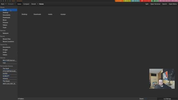Screen dimensions: 178x100
Task: Open Videos under Places
Action: pos(9,25)
